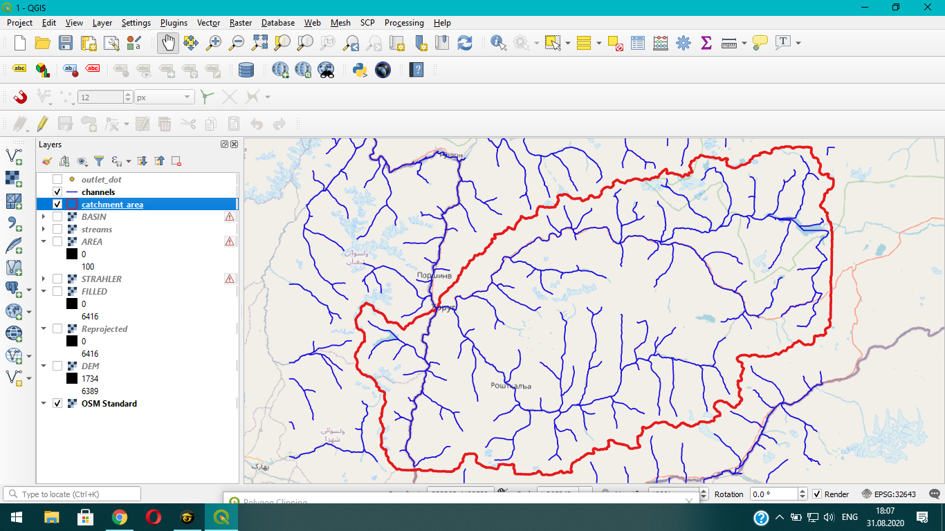
Task: Expand the BASIN layer tree
Action: [44, 217]
